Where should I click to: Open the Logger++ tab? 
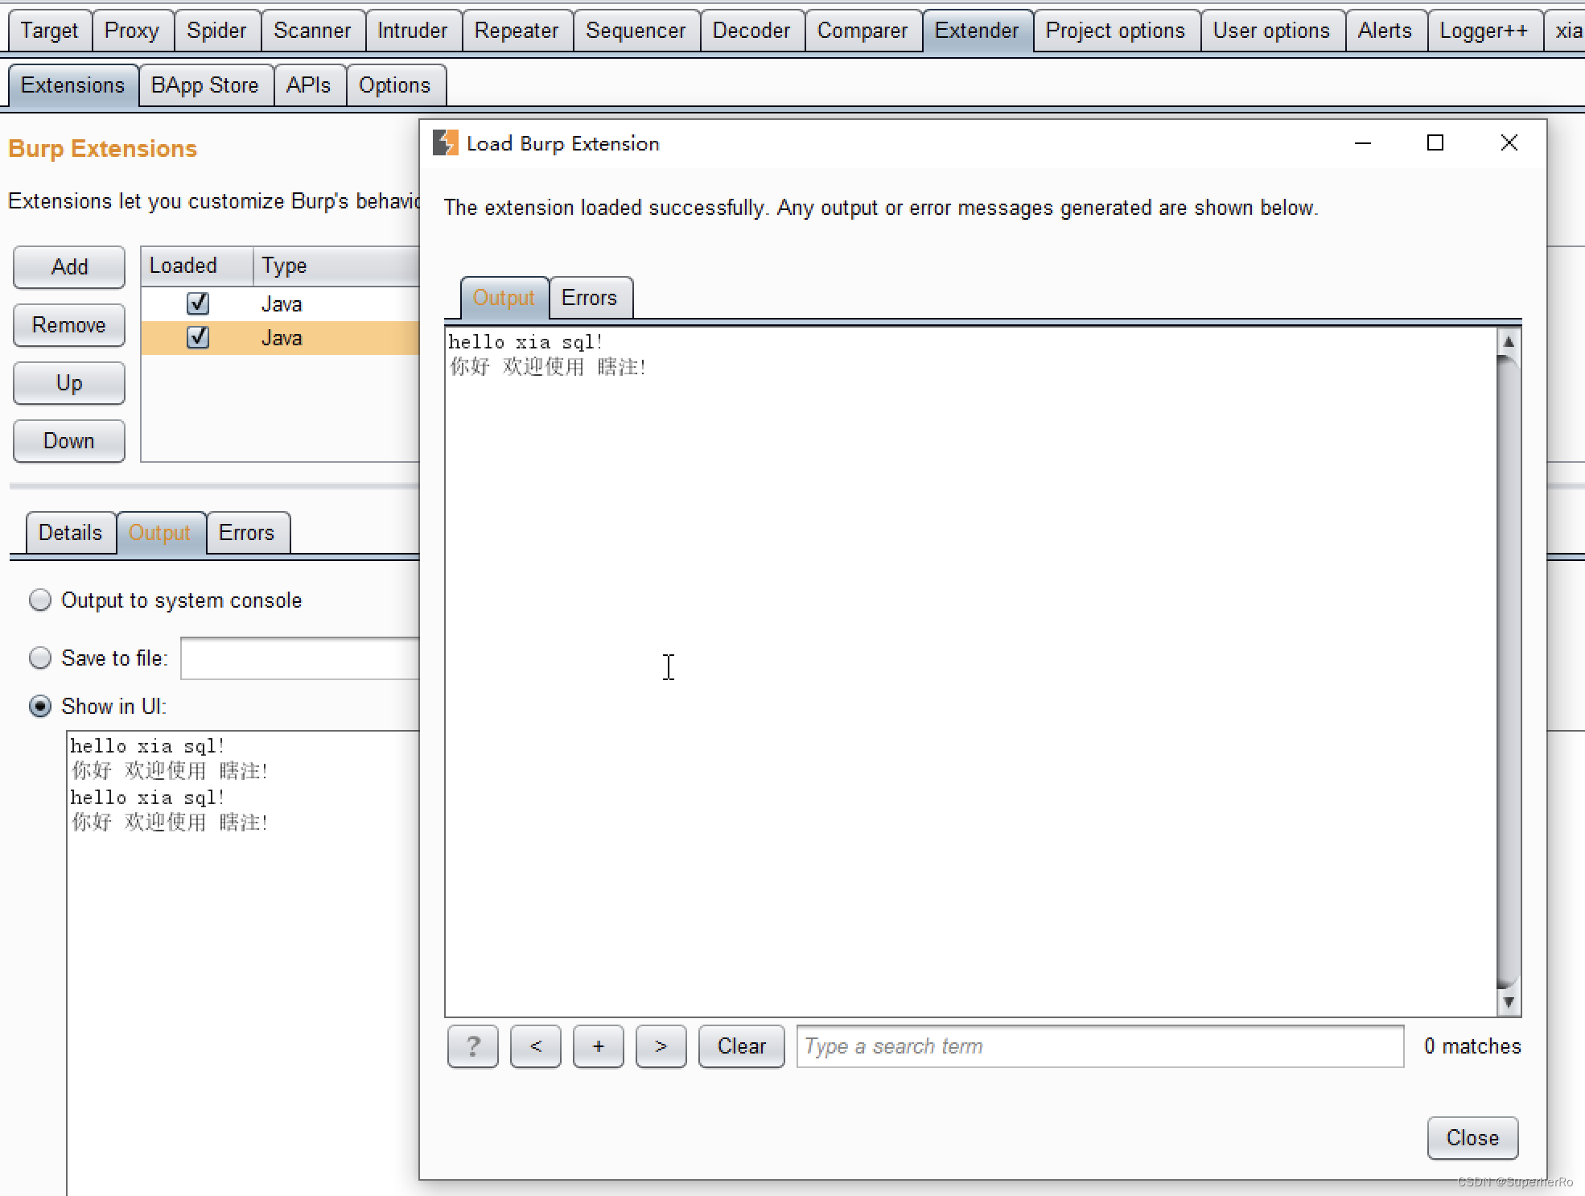(1484, 30)
